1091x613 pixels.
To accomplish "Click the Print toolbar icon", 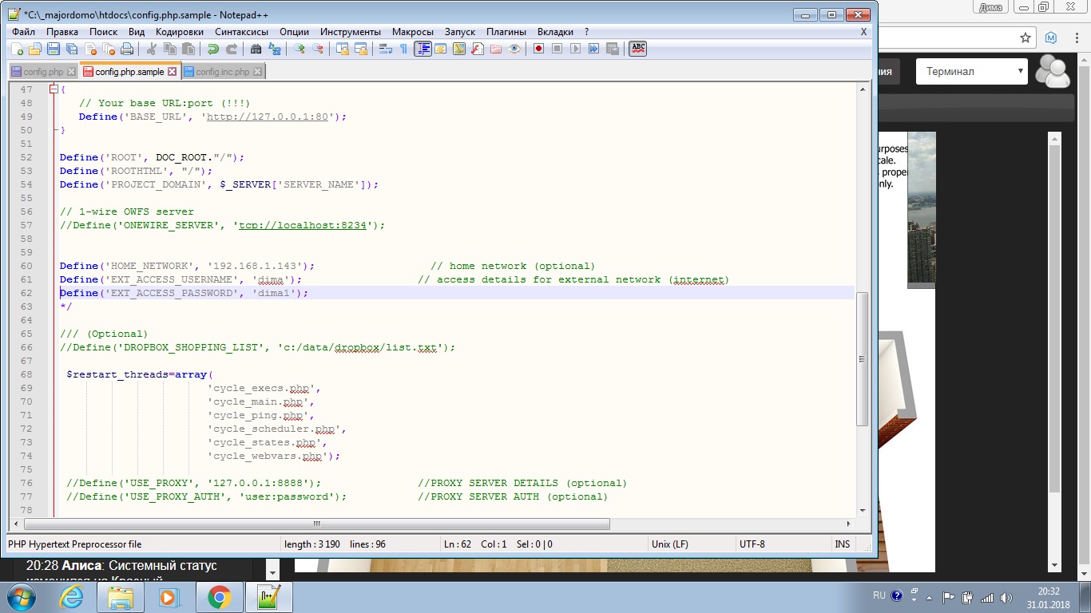I will tap(126, 49).
